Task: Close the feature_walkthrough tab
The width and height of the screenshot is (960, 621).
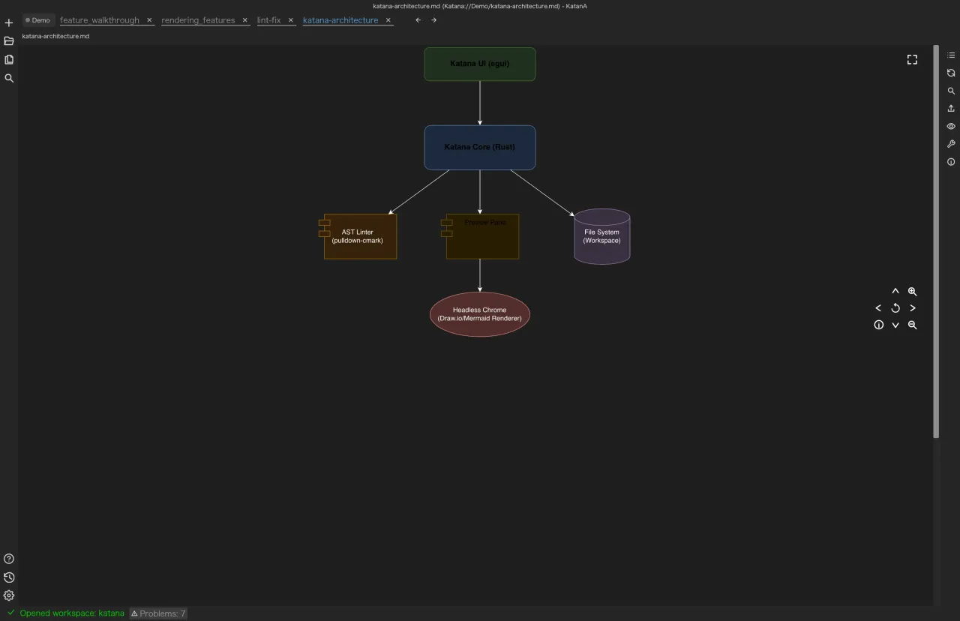Action: tap(149, 20)
